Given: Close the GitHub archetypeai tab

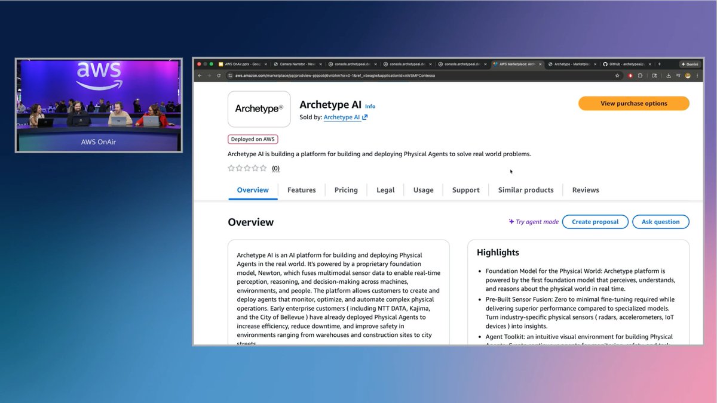Looking at the screenshot, I should (649, 64).
